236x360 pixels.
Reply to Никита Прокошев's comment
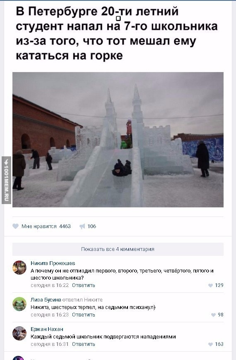(83, 285)
